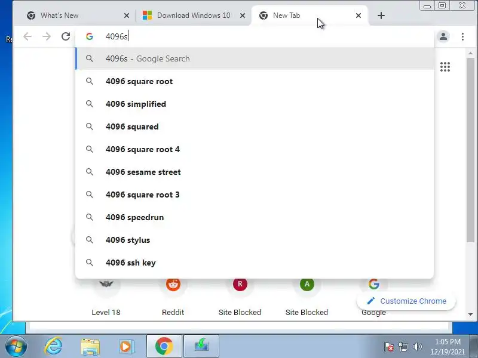This screenshot has width=478, height=358.
Task: Pick the 4096 sesame street suggestion
Action: click(x=255, y=172)
